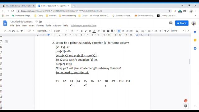Open the Normal text style dropdown
The image size is (199, 112).
click(44, 31)
